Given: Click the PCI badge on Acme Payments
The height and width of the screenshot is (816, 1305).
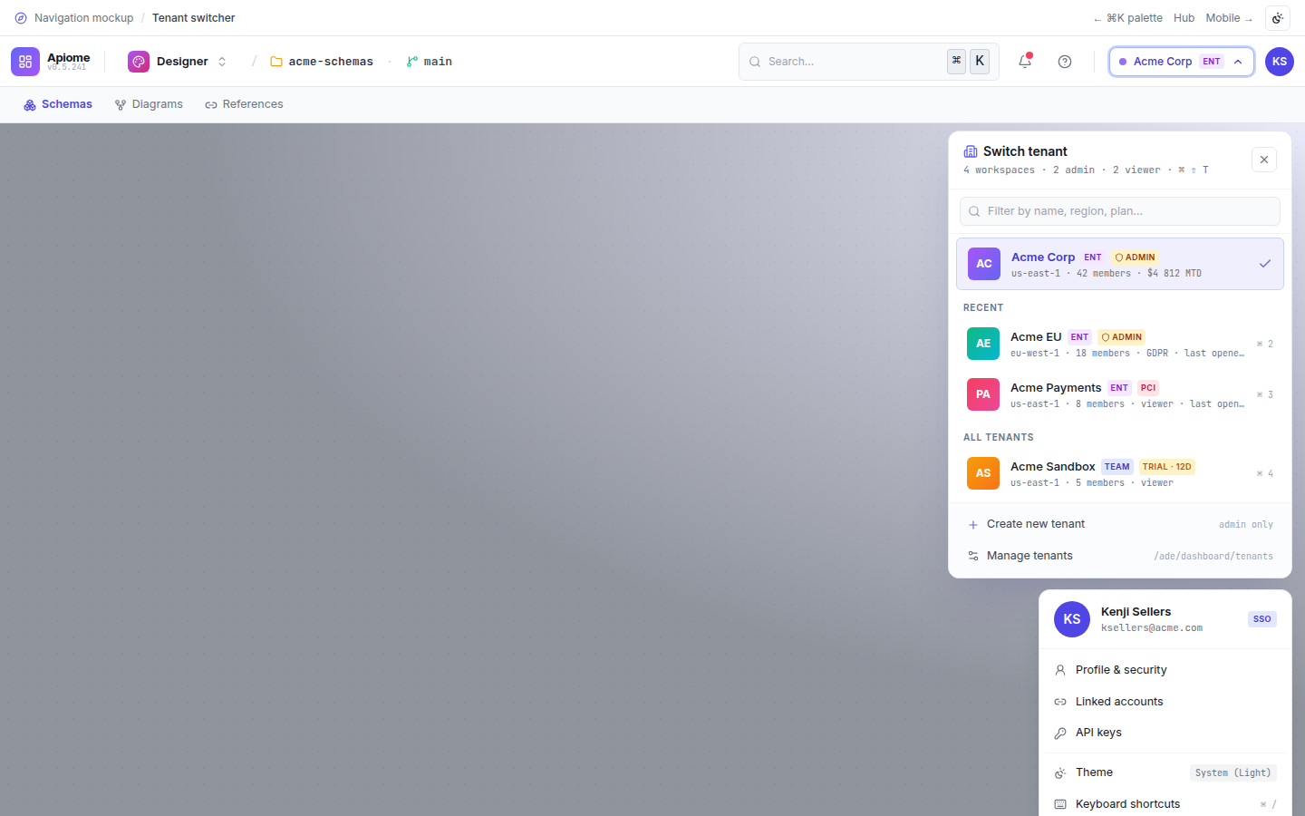Looking at the screenshot, I should point(1148,388).
